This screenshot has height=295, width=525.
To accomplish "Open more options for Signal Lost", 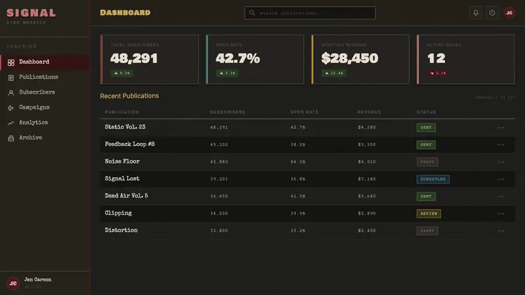I will [x=501, y=179].
